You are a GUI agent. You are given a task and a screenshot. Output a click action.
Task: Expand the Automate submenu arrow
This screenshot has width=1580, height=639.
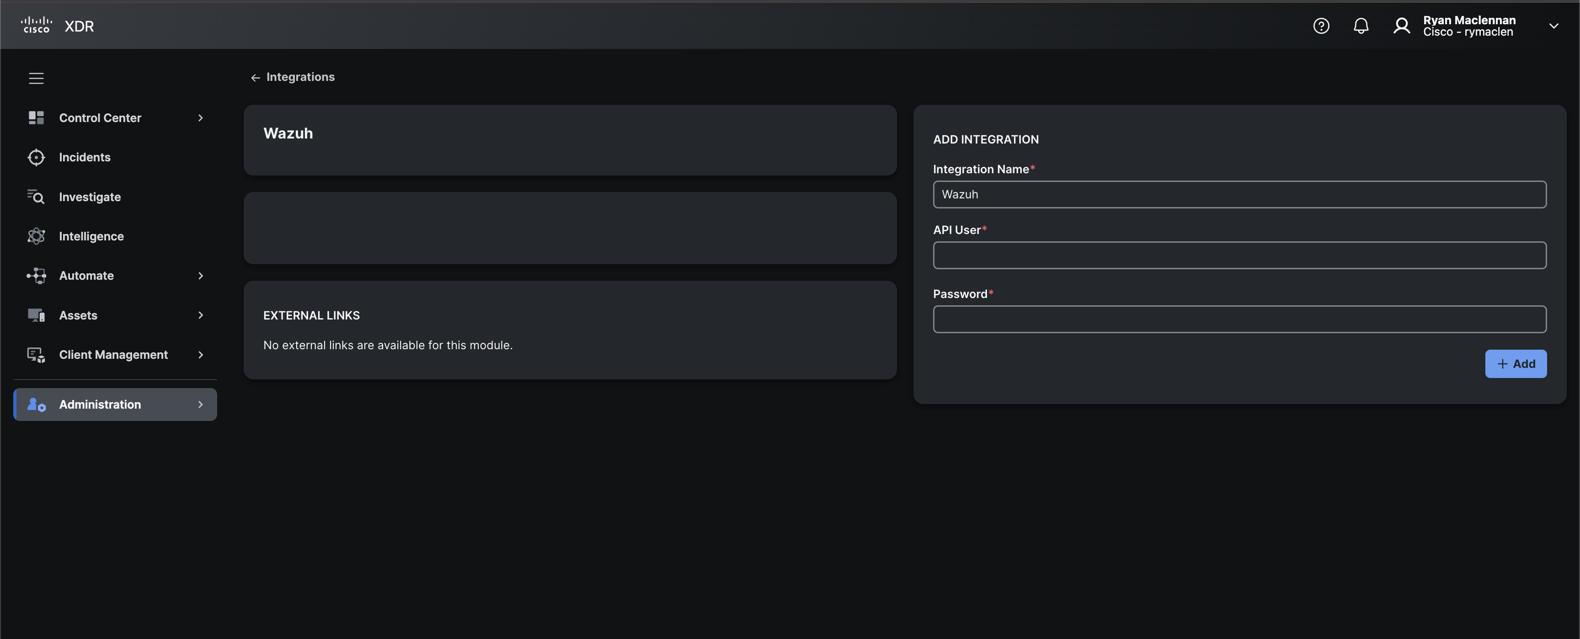click(x=201, y=276)
